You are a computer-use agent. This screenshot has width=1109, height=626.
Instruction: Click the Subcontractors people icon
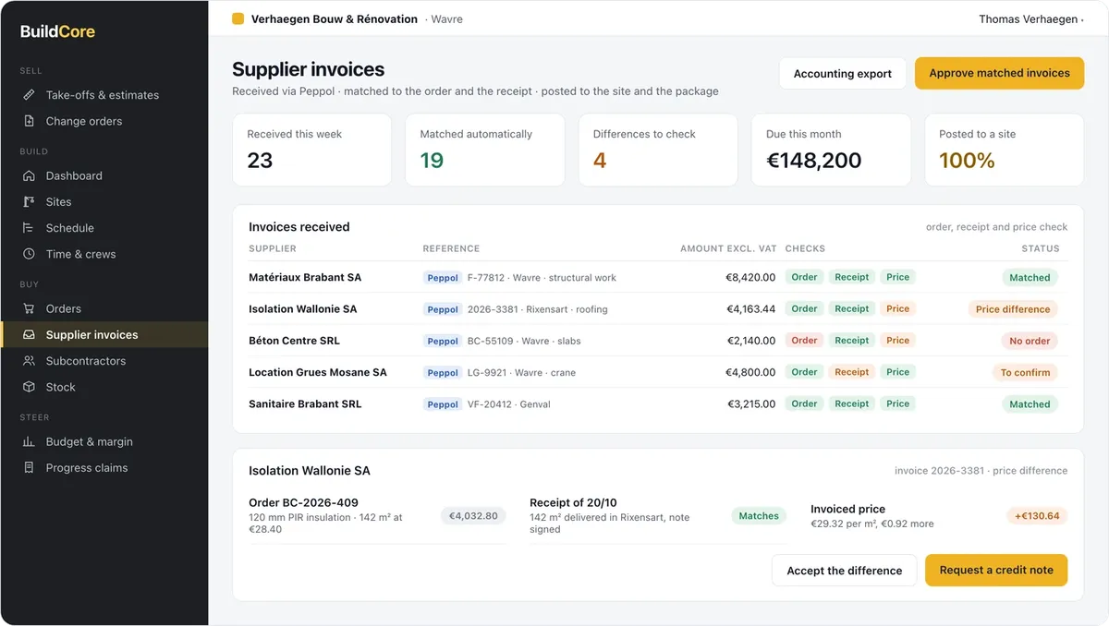coord(29,361)
